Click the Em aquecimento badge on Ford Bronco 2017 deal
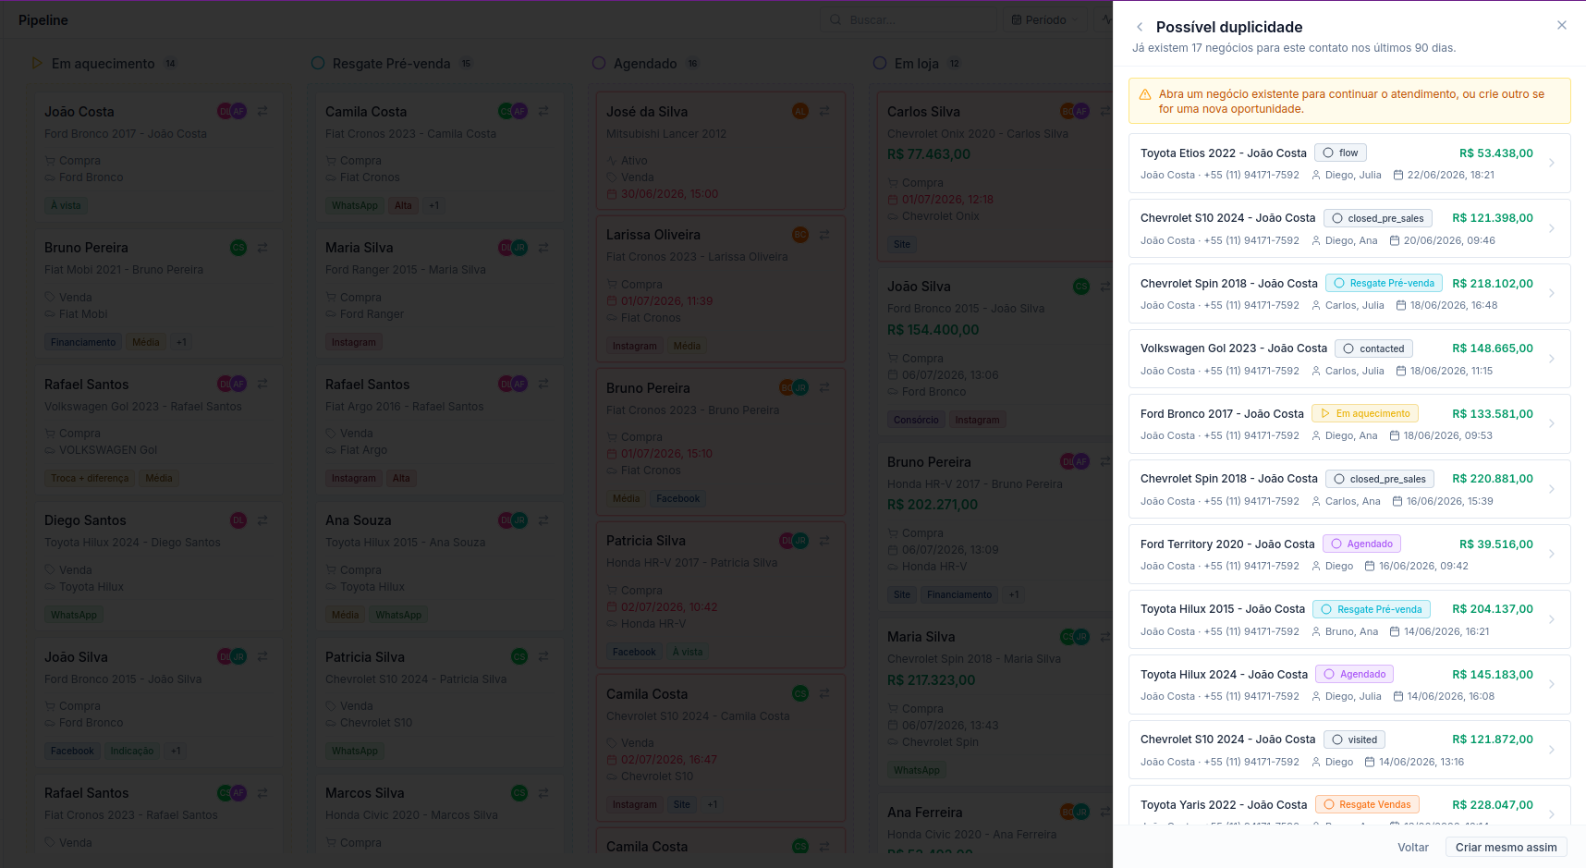This screenshot has width=1586, height=868. (x=1365, y=413)
